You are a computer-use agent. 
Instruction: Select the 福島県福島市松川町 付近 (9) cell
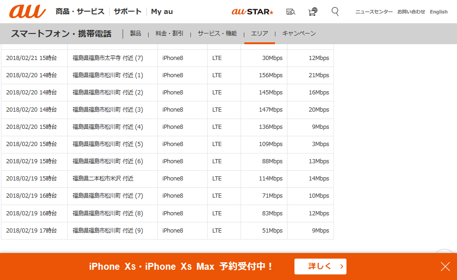(x=112, y=230)
